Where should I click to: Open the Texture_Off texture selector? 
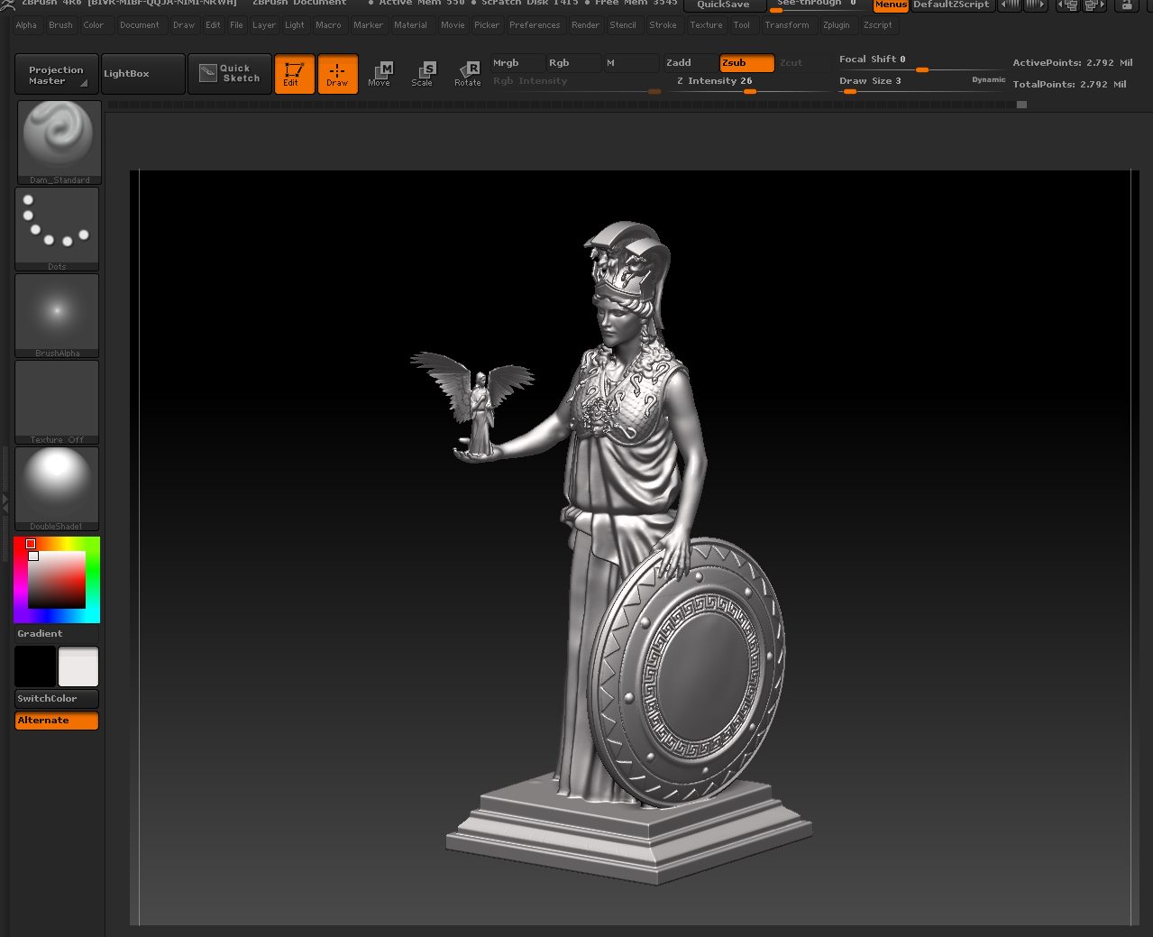click(57, 398)
